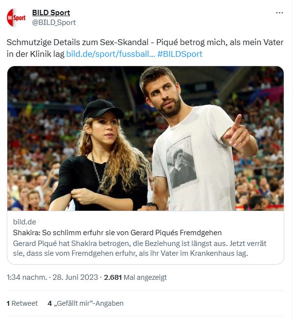The height and width of the screenshot is (319, 294).
Task: Click the 'Mal angezeigt' views label
Action: click(145, 277)
